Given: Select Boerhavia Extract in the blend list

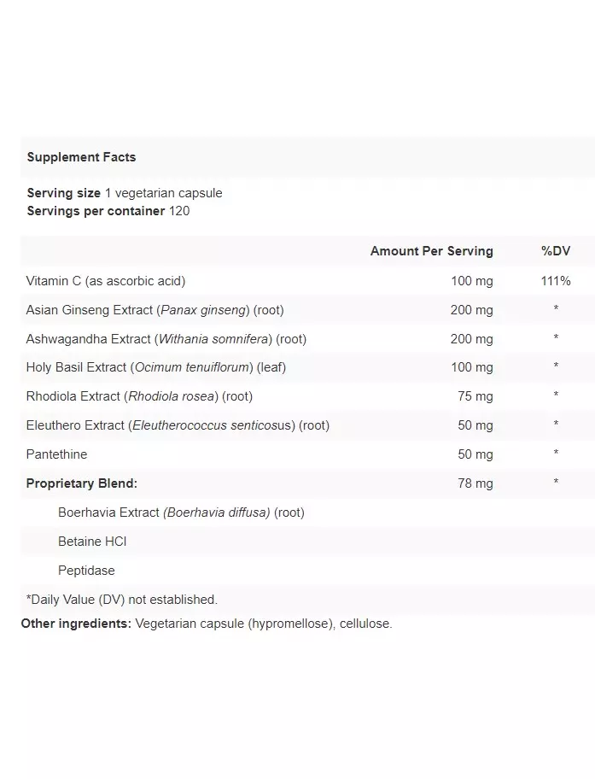Looking at the screenshot, I should (181, 512).
